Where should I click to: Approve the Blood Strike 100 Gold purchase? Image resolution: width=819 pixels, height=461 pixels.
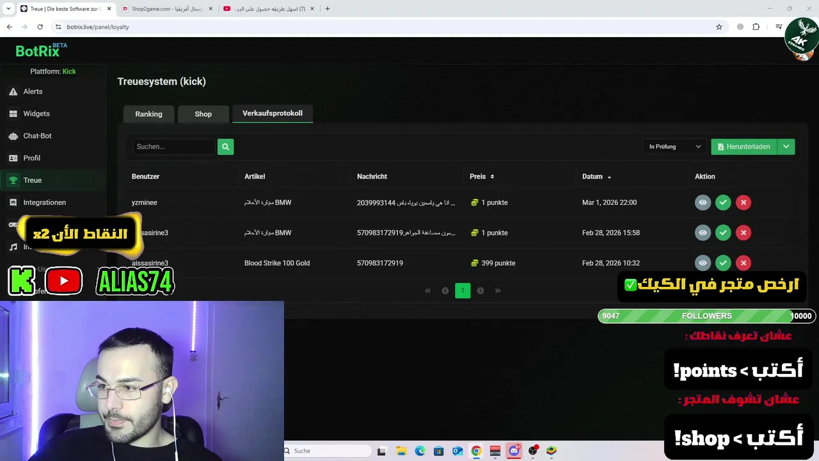723,263
